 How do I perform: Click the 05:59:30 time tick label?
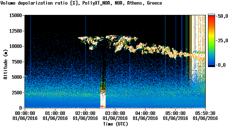[205, 113]
